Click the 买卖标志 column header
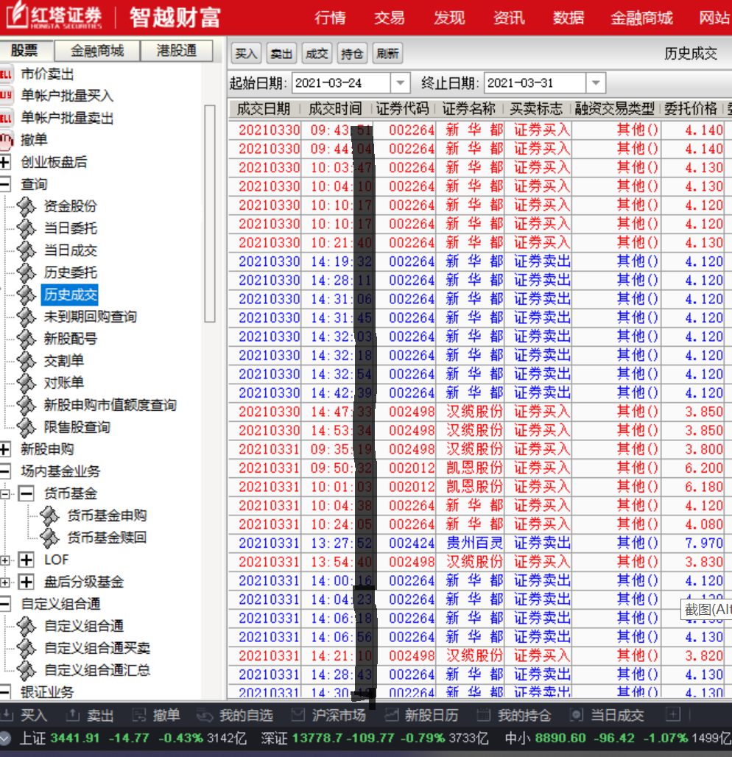 tap(536, 109)
